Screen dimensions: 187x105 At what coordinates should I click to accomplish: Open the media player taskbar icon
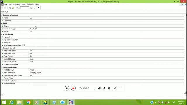pyautogui.click(x=37, y=102)
